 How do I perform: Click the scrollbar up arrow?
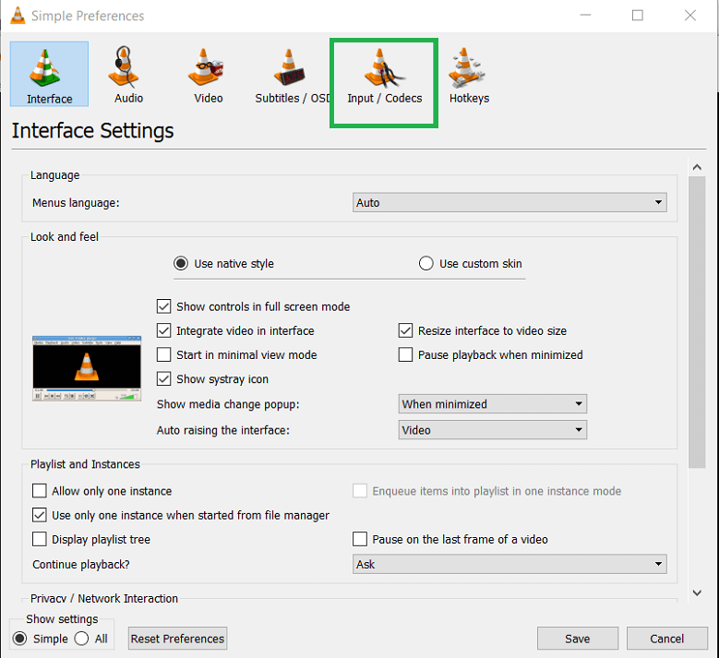697,167
